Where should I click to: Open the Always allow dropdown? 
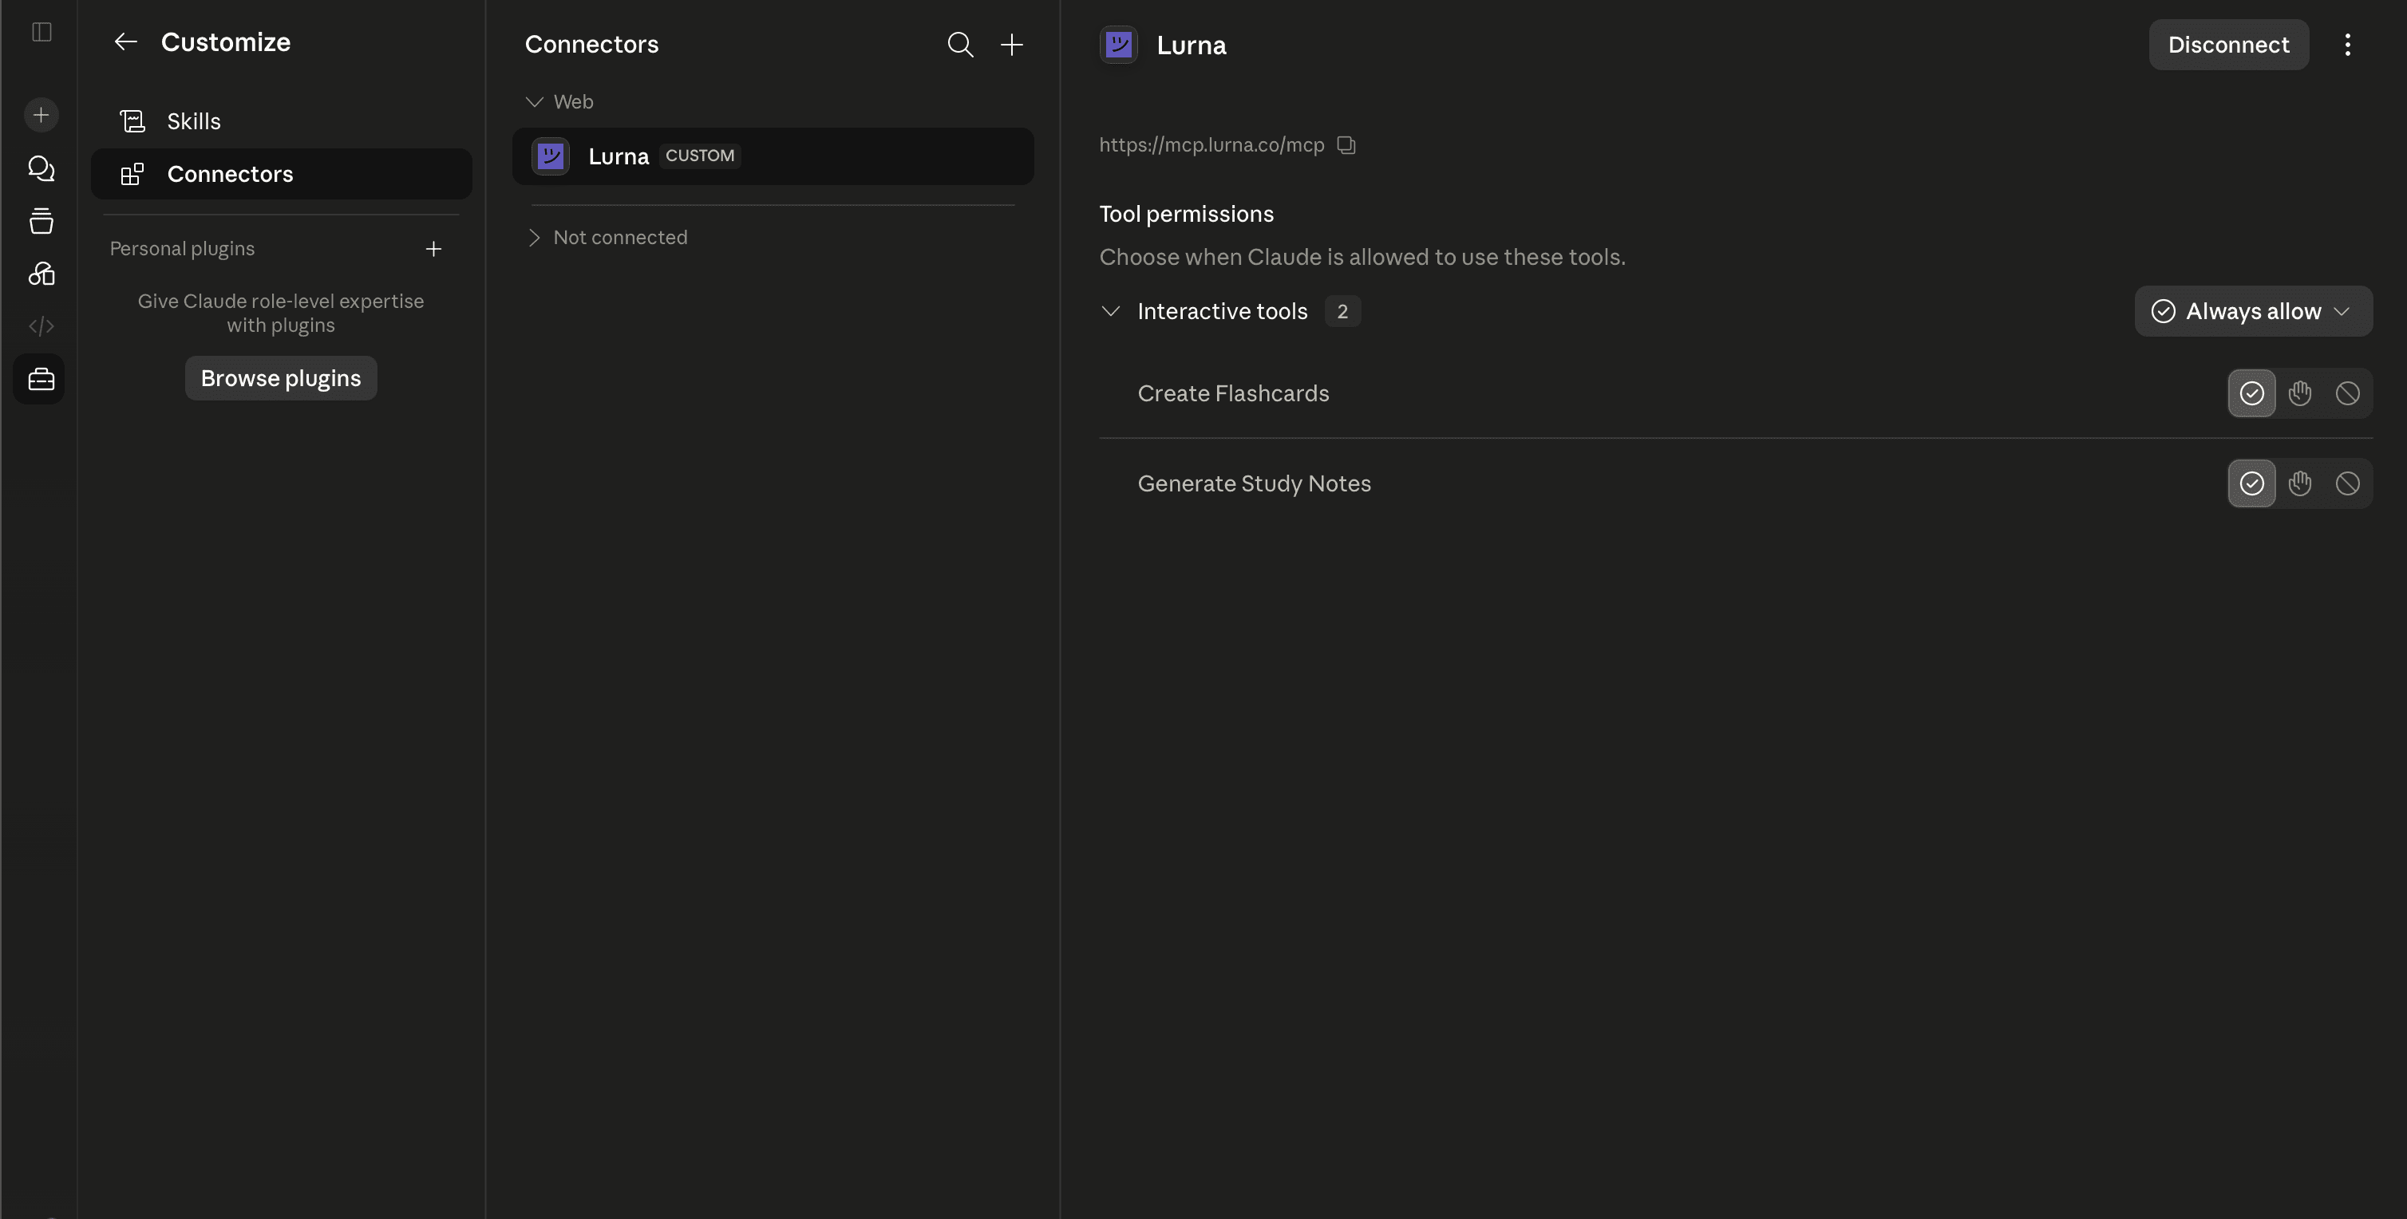2253,311
